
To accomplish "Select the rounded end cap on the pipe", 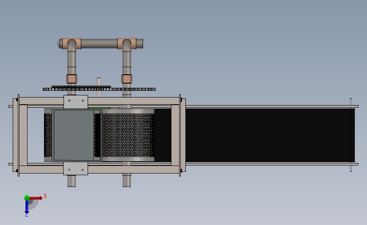I will 60,43.
